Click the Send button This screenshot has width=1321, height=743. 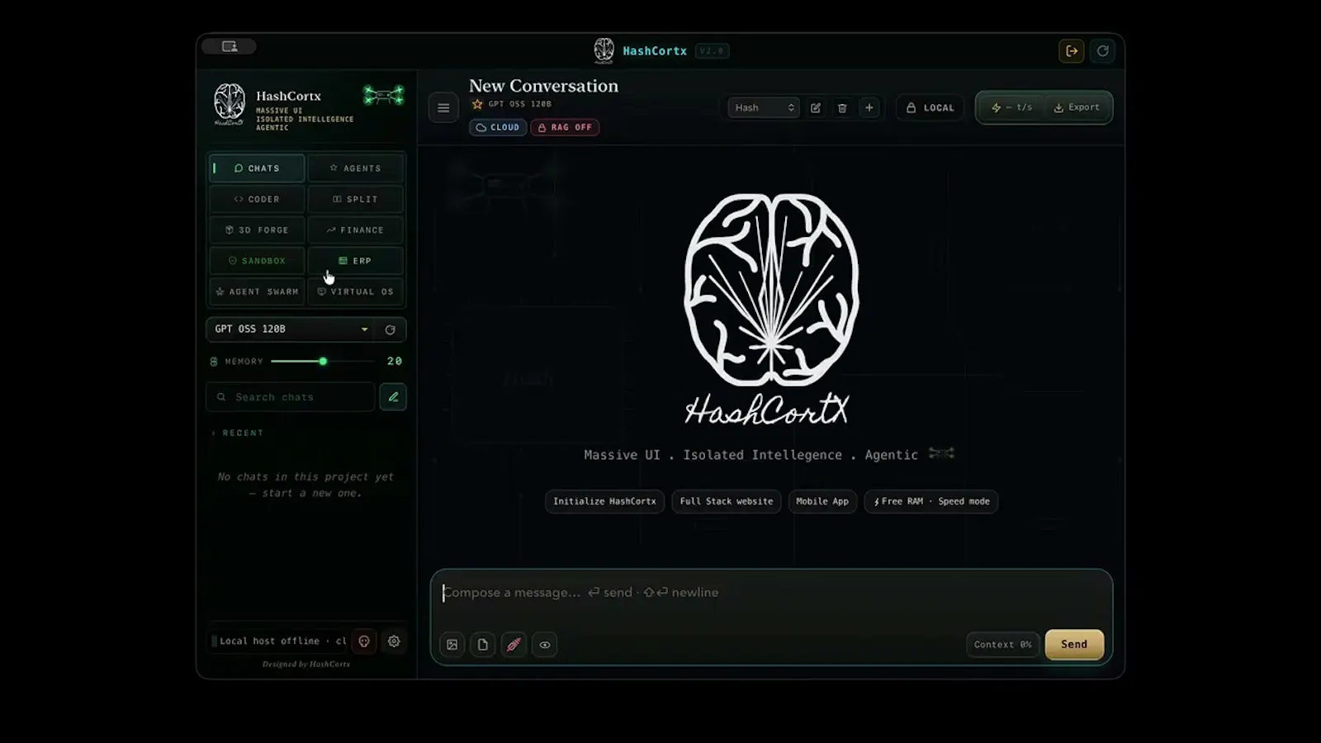coord(1074,644)
